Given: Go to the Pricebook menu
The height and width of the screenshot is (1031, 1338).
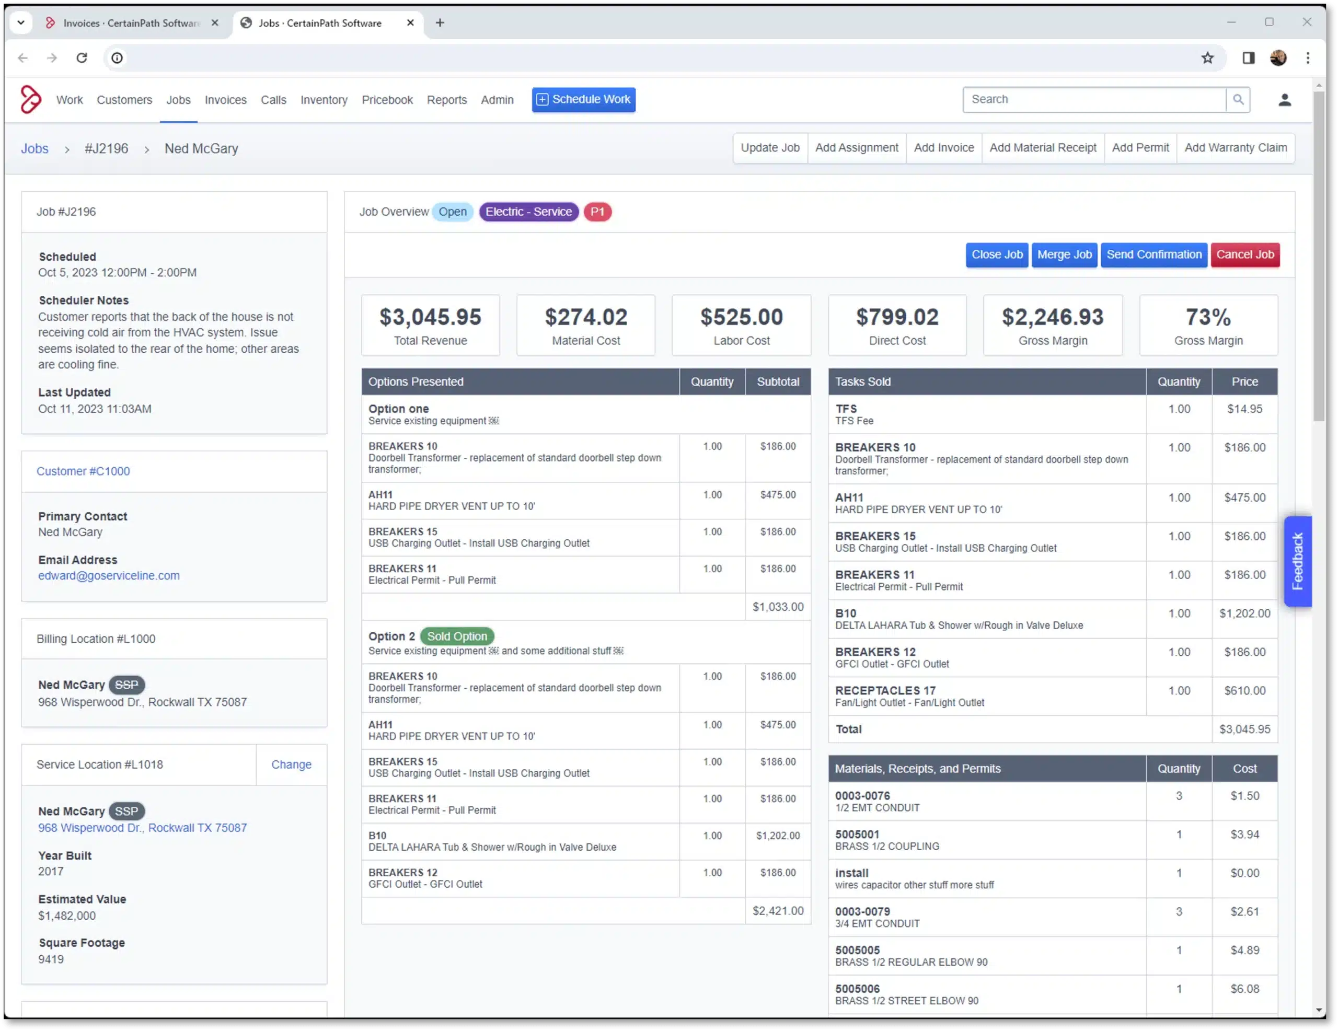Looking at the screenshot, I should coord(387,100).
